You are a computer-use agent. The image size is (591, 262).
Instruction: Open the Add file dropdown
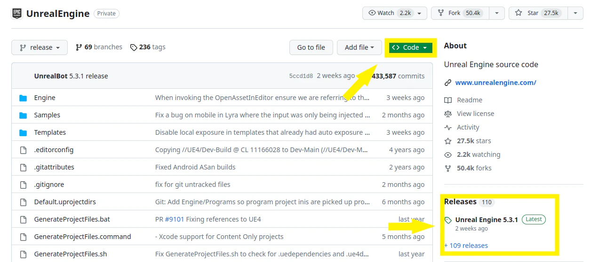point(359,47)
